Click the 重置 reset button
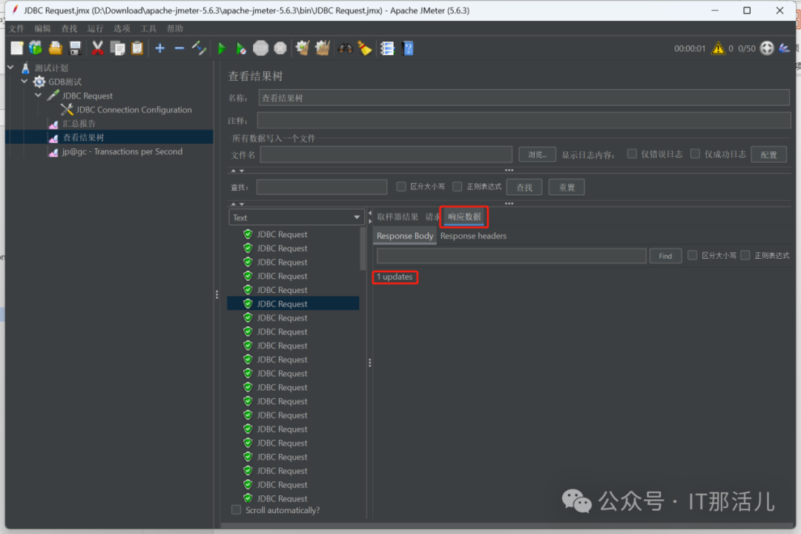 (x=566, y=187)
